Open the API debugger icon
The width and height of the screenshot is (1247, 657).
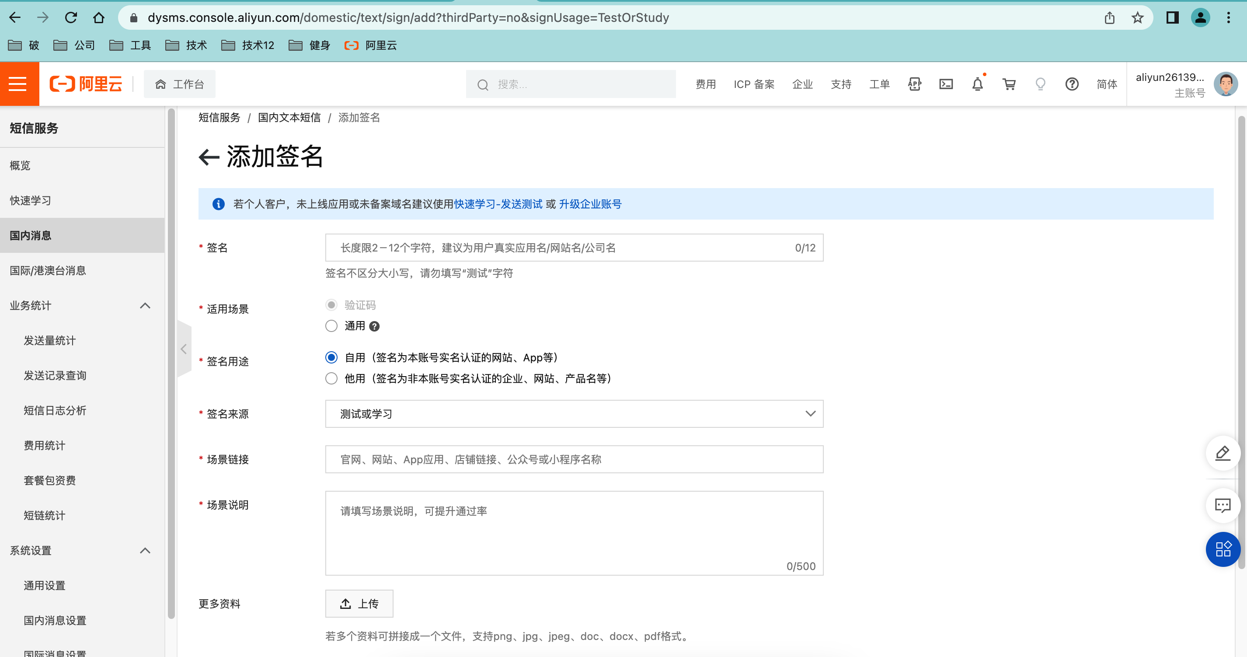click(914, 84)
